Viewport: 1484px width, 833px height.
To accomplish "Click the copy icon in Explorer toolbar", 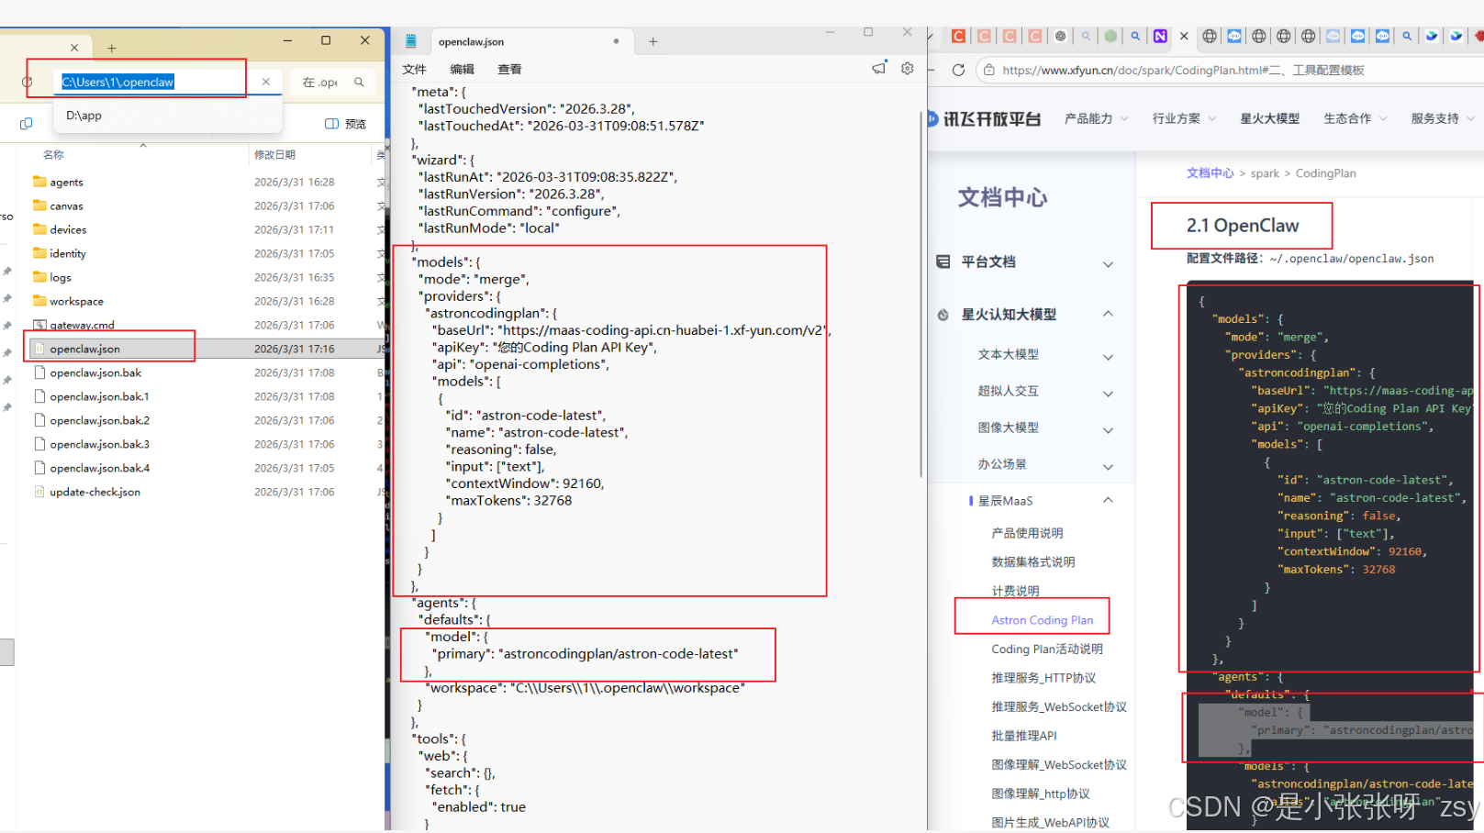I will pos(26,123).
